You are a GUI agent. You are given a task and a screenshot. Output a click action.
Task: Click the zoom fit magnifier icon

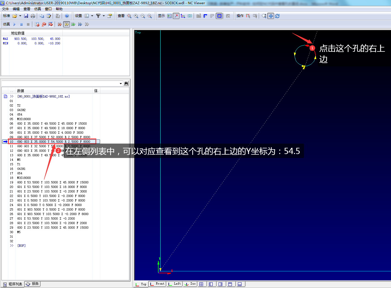(129, 16)
